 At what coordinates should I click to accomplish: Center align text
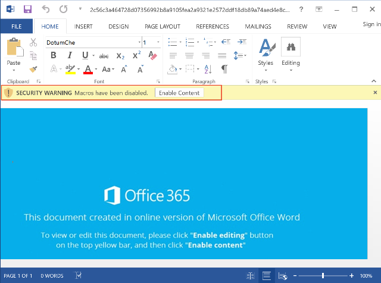coord(189,55)
